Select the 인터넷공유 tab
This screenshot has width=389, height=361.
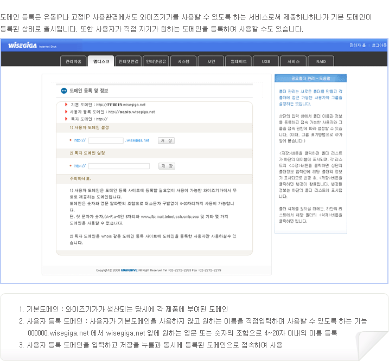click(x=156, y=61)
